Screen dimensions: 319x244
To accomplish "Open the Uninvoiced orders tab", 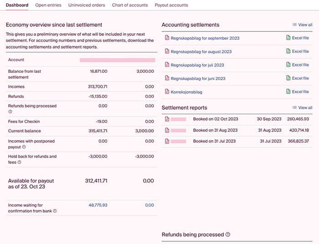I will (x=87, y=5).
